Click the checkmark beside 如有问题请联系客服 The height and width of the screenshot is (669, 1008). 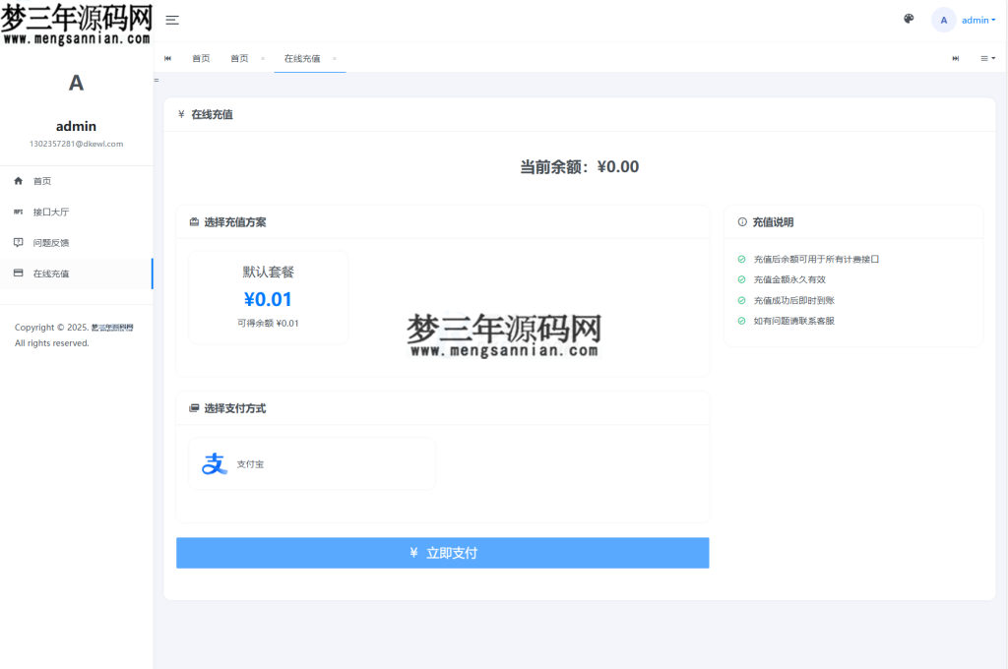click(741, 321)
